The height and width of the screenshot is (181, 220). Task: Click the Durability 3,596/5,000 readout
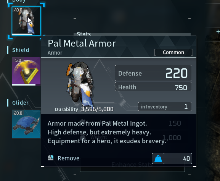click(84, 109)
